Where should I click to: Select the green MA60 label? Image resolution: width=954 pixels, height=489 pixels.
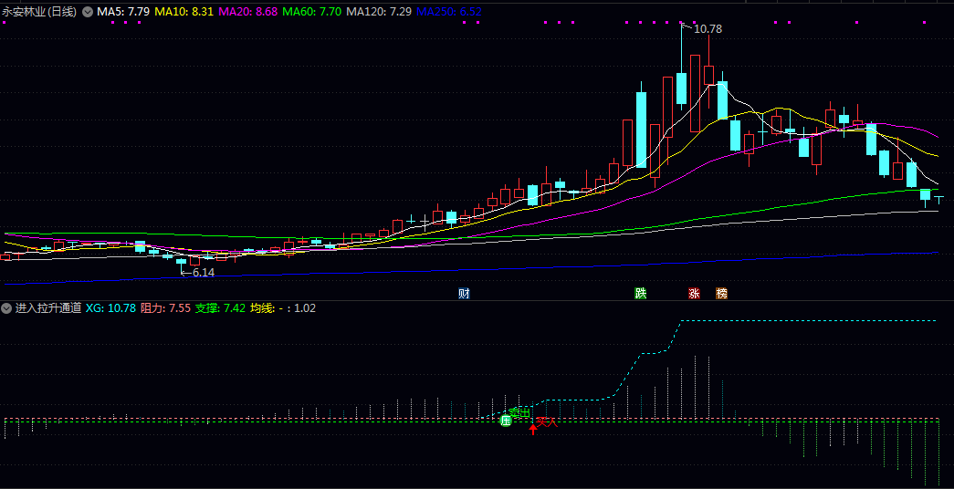(x=311, y=12)
